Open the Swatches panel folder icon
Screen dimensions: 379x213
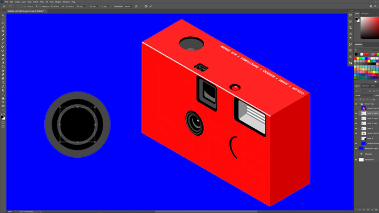pyautogui.click(x=375, y=82)
